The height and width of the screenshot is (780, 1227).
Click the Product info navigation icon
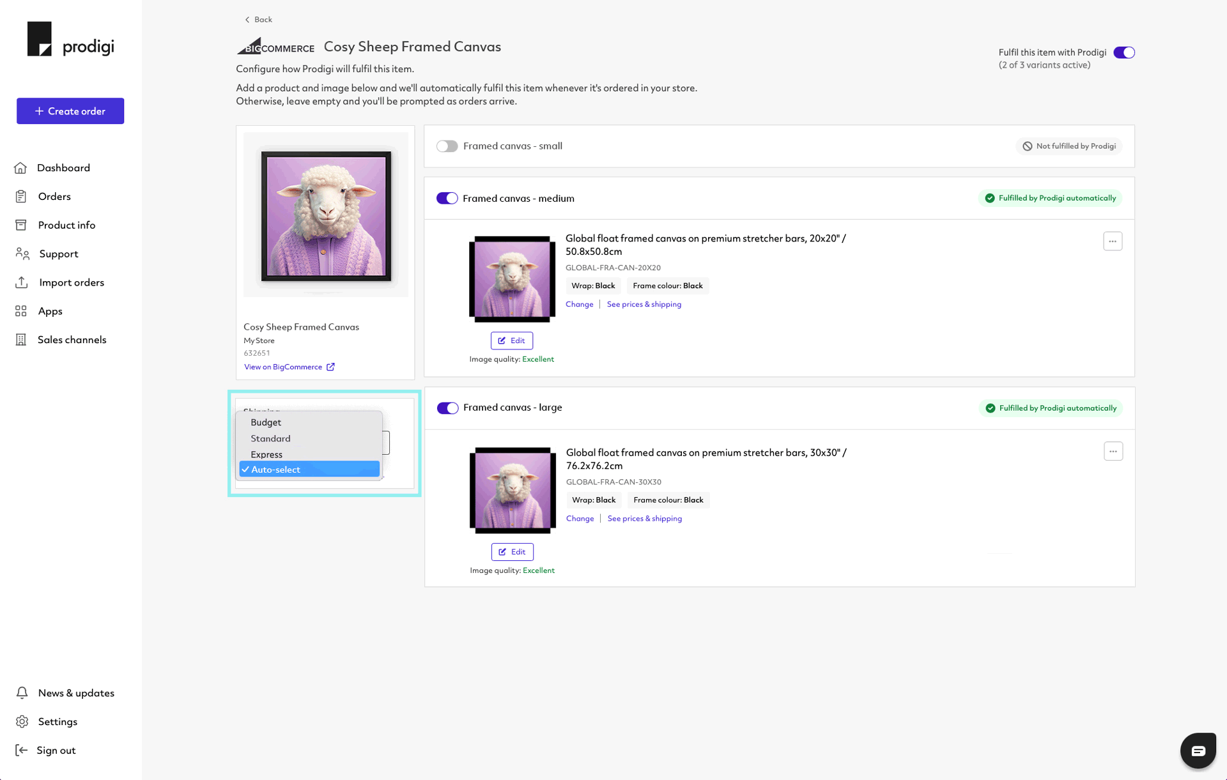[22, 224]
